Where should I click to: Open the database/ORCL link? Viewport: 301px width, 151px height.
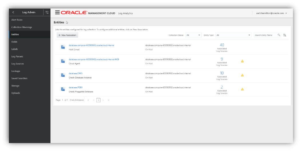pos(76,74)
